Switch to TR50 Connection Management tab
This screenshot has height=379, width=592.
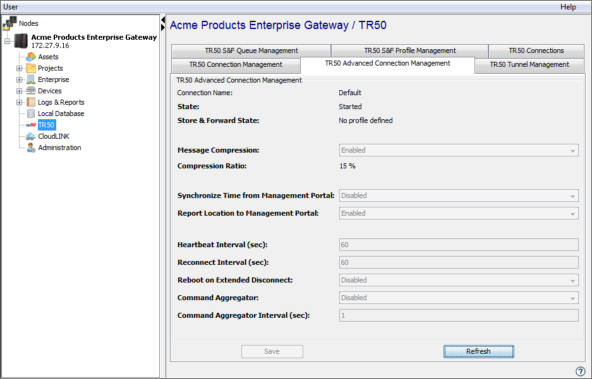tap(236, 65)
